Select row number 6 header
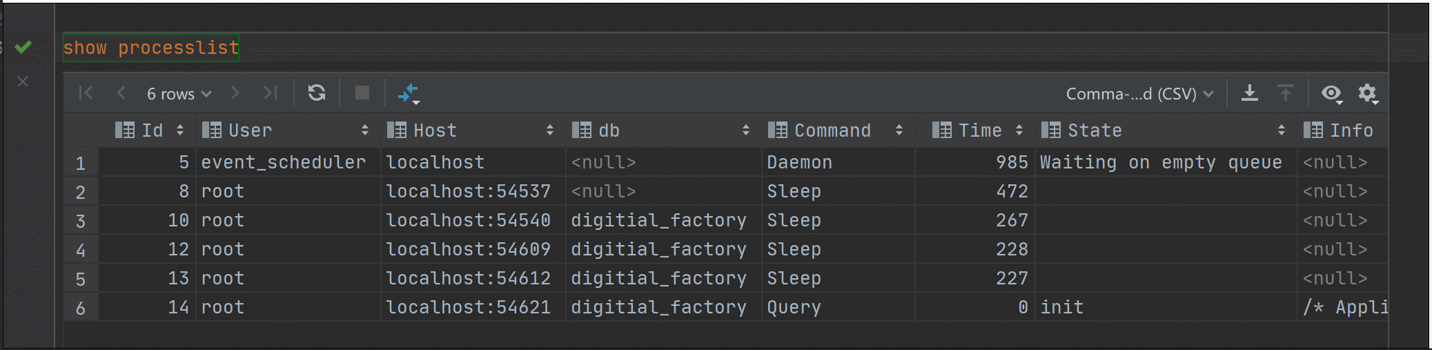Screen dimensions: 1432x350 [x=81, y=308]
